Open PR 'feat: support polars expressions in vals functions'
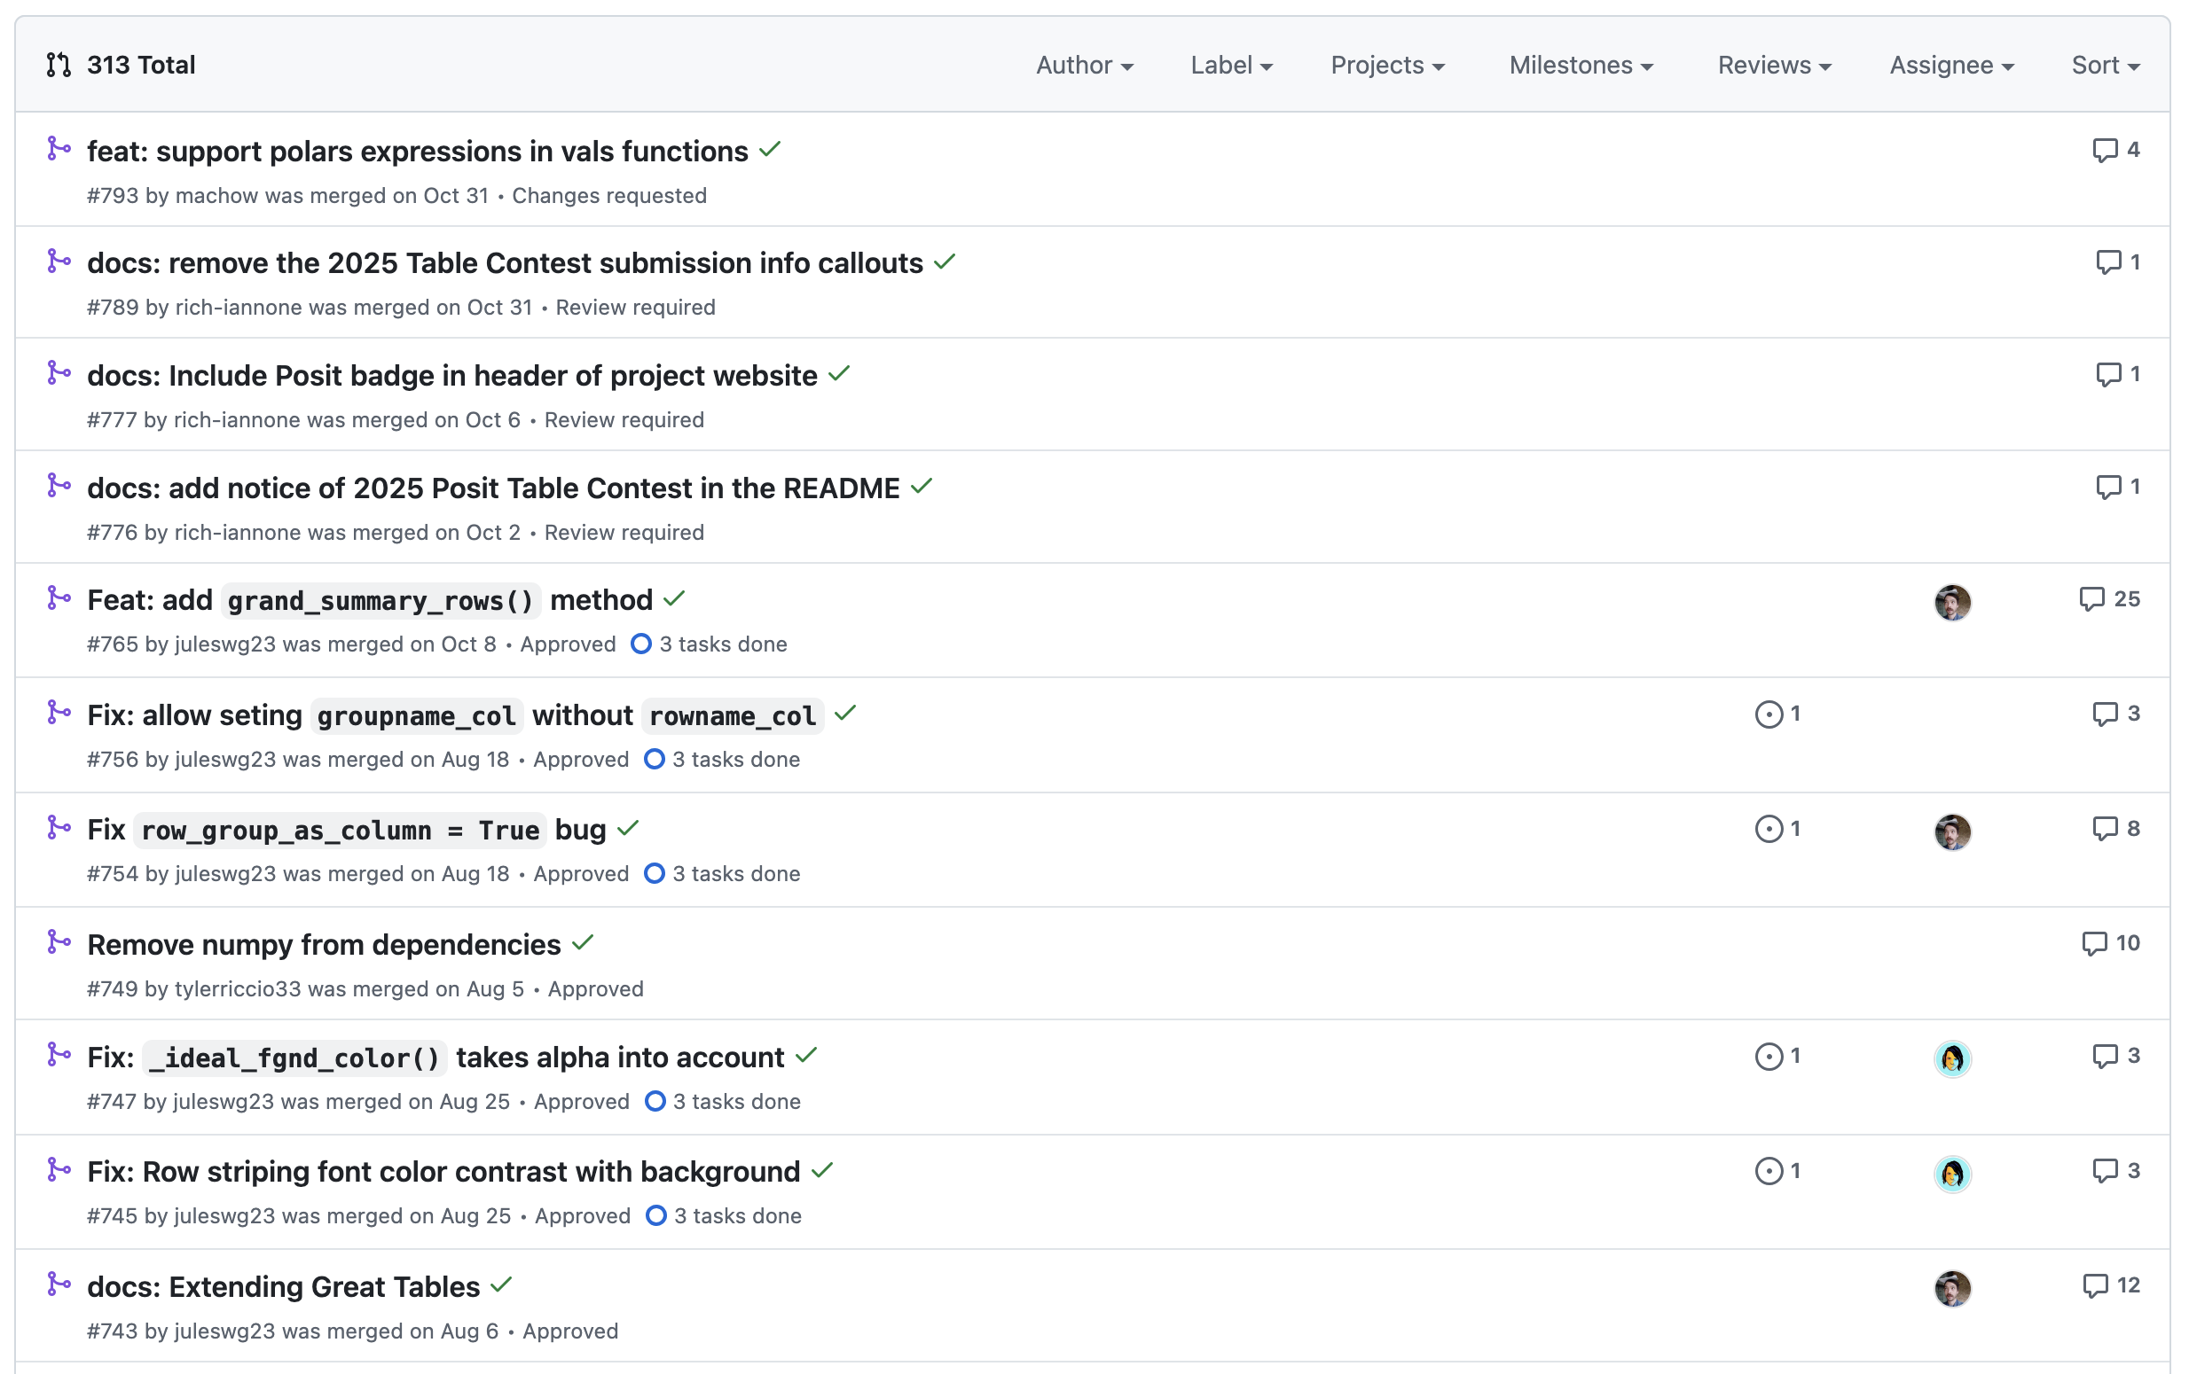This screenshot has height=1374, width=2189. pyautogui.click(x=417, y=151)
